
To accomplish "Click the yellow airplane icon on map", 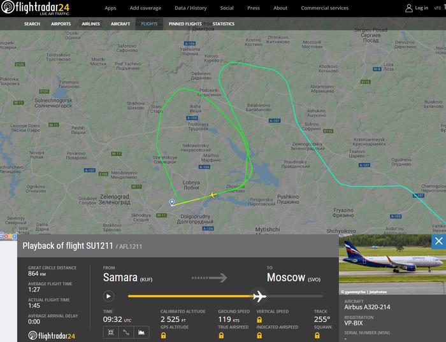I will [213, 195].
